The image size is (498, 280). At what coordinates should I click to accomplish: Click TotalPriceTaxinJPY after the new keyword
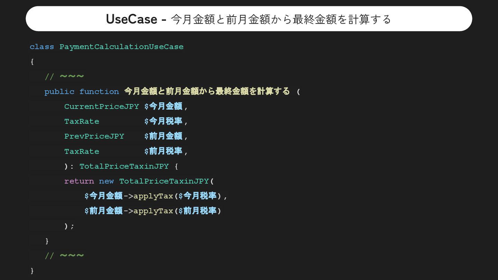(164, 181)
